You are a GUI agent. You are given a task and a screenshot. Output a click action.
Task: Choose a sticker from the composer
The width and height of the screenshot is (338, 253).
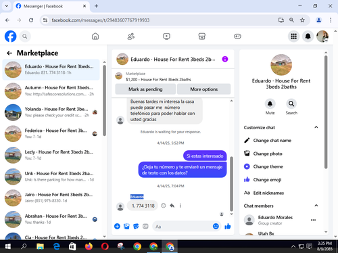pyautogui.click(x=136, y=226)
